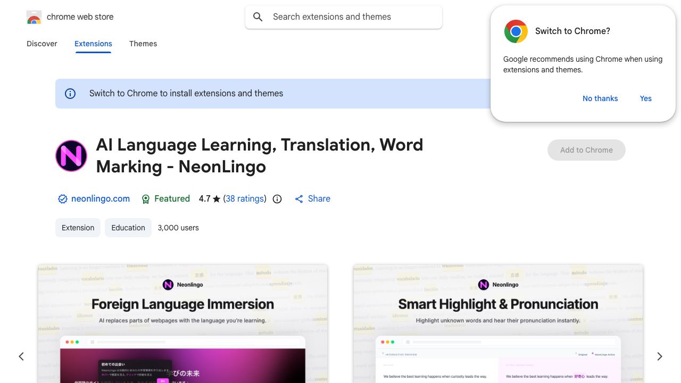This screenshot has height=383, width=681.
Task: Decline with No thanks
Action: tap(600, 98)
